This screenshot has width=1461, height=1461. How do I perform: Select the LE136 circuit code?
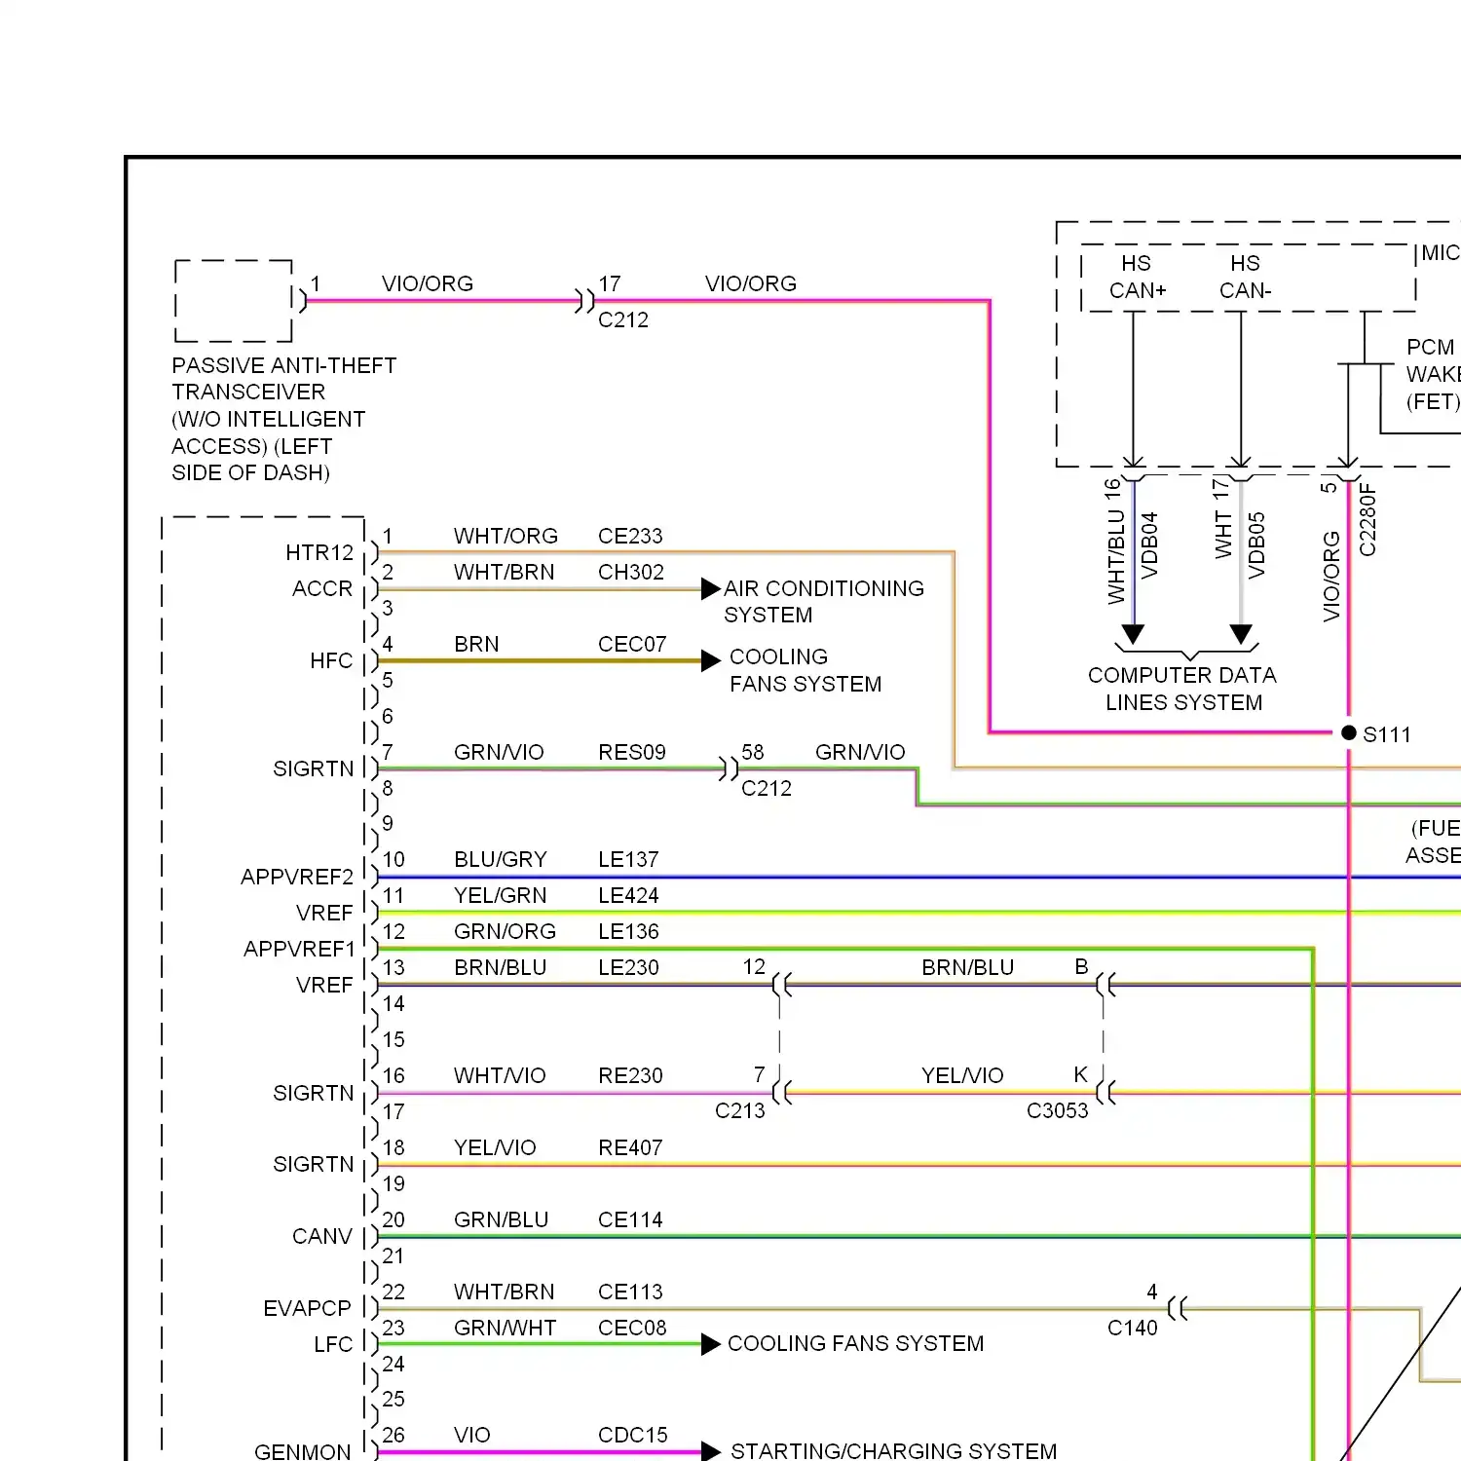point(628,932)
